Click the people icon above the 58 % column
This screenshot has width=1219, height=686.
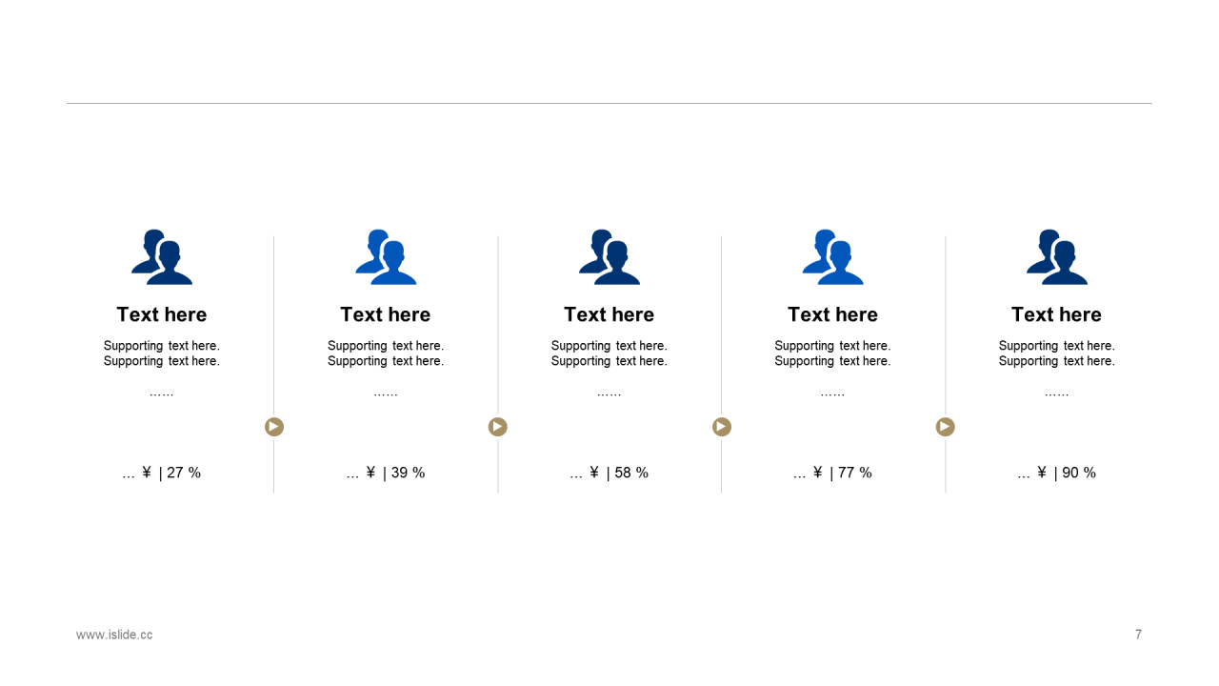609,257
